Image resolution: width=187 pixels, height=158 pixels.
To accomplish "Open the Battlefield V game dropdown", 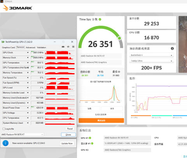I will tap(152, 55).
